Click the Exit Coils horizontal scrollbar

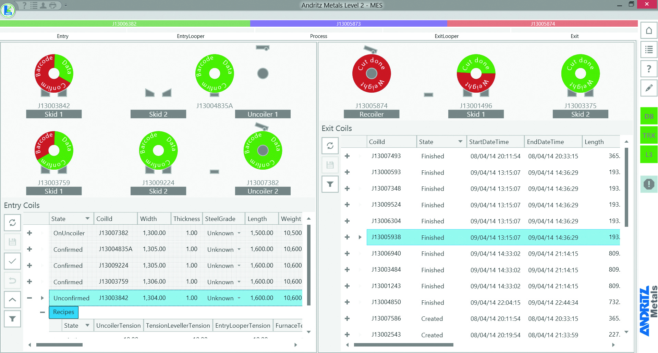click(403, 345)
